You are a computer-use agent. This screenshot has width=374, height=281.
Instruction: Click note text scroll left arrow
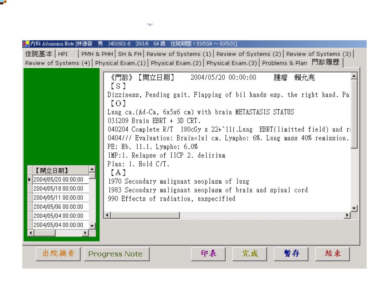pyautogui.click(x=107, y=215)
